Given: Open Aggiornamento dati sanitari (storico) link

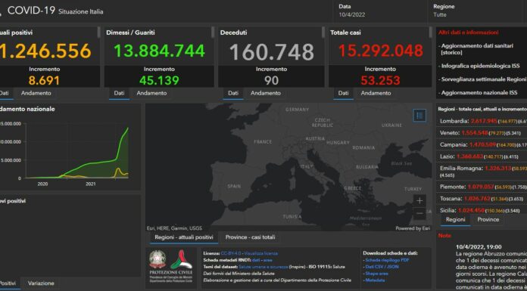Looking at the screenshot, I should [476, 49].
